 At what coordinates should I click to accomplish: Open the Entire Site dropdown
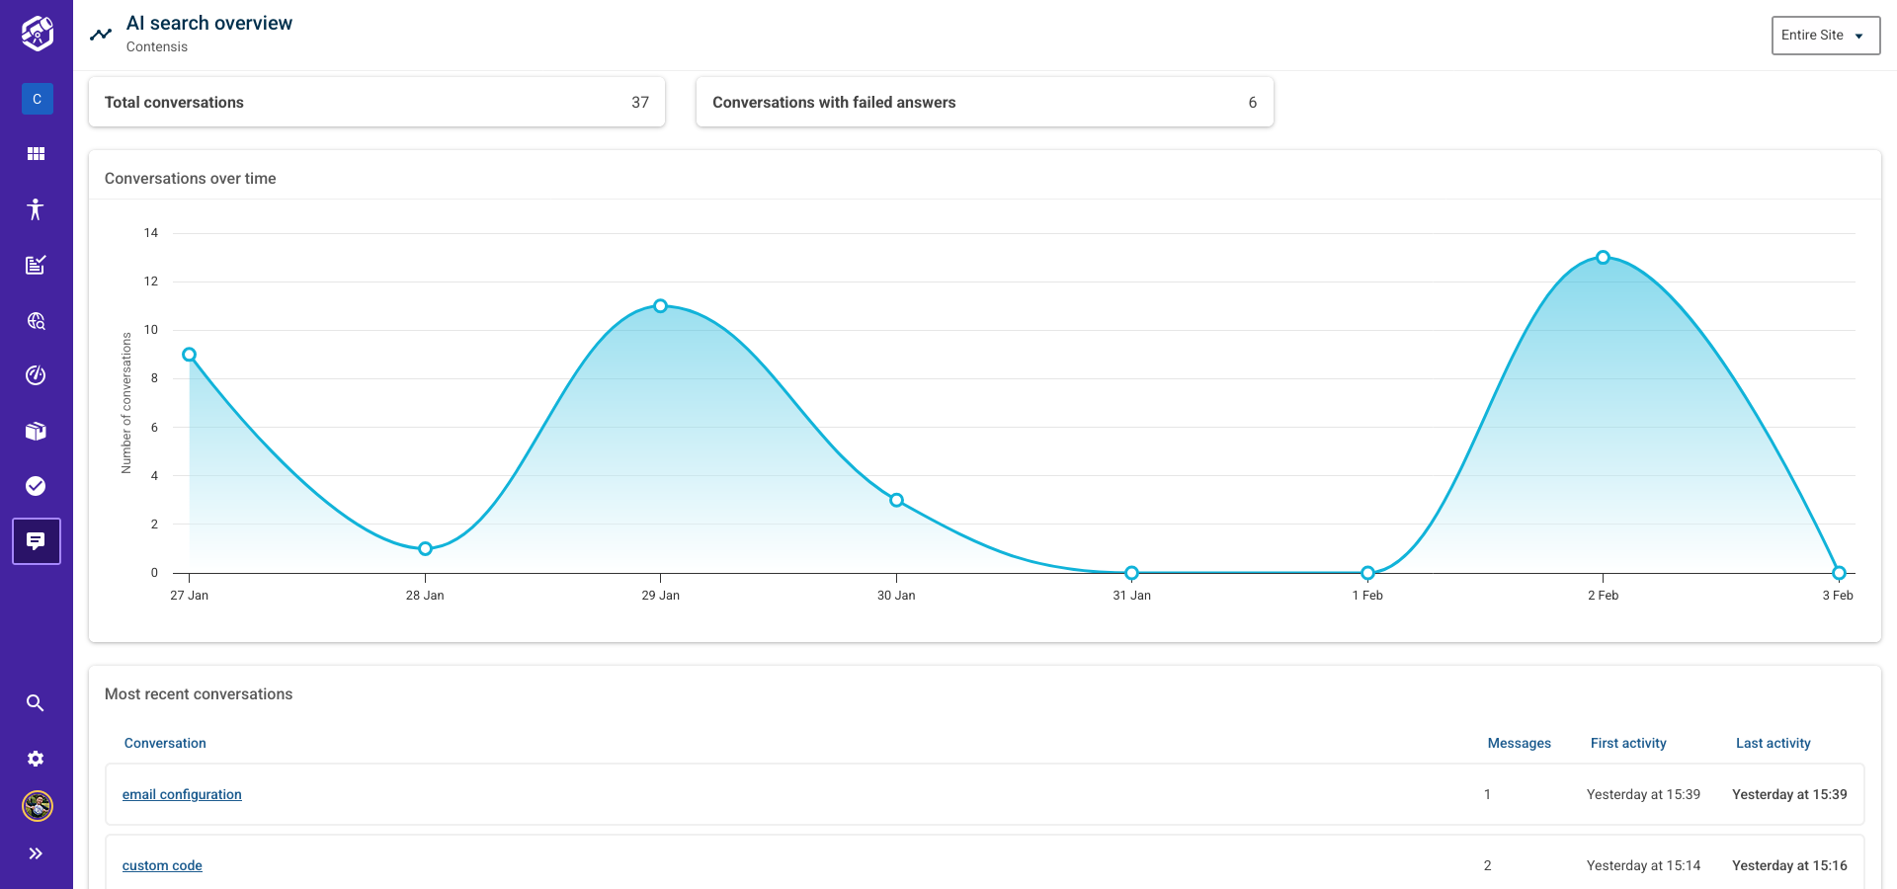(x=1825, y=35)
